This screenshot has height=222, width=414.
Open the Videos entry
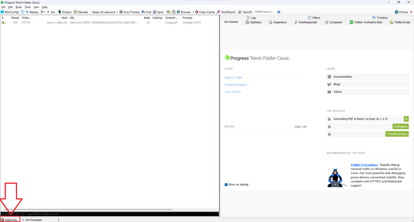click(x=368, y=92)
